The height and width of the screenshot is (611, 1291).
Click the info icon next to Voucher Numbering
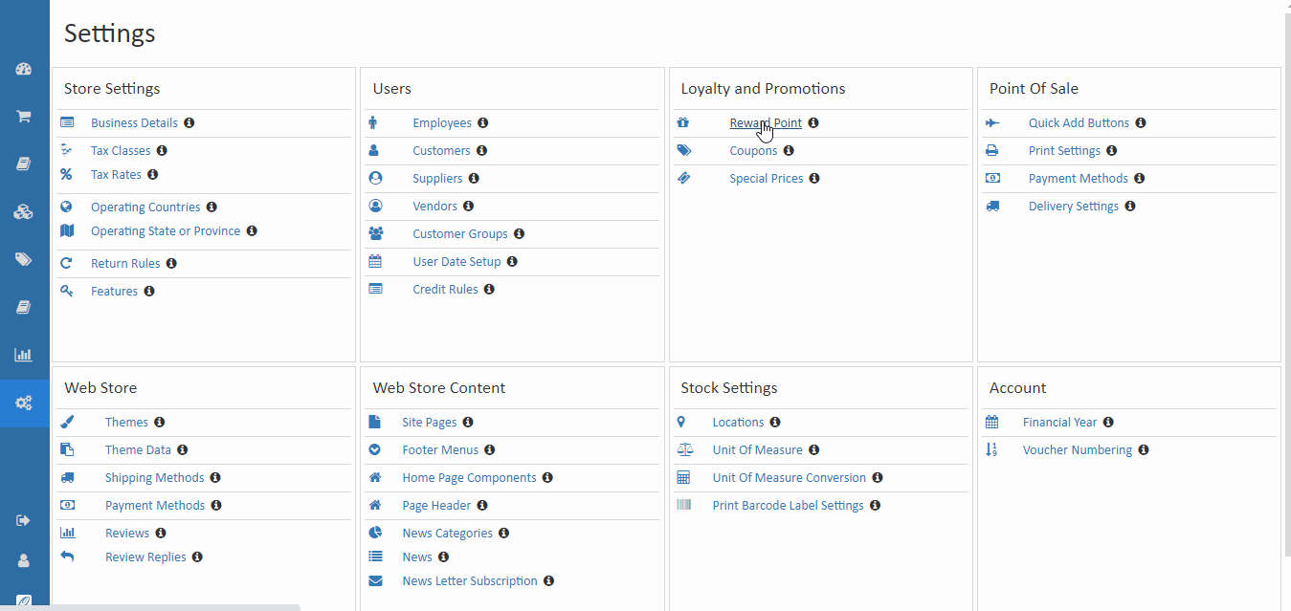tap(1144, 450)
